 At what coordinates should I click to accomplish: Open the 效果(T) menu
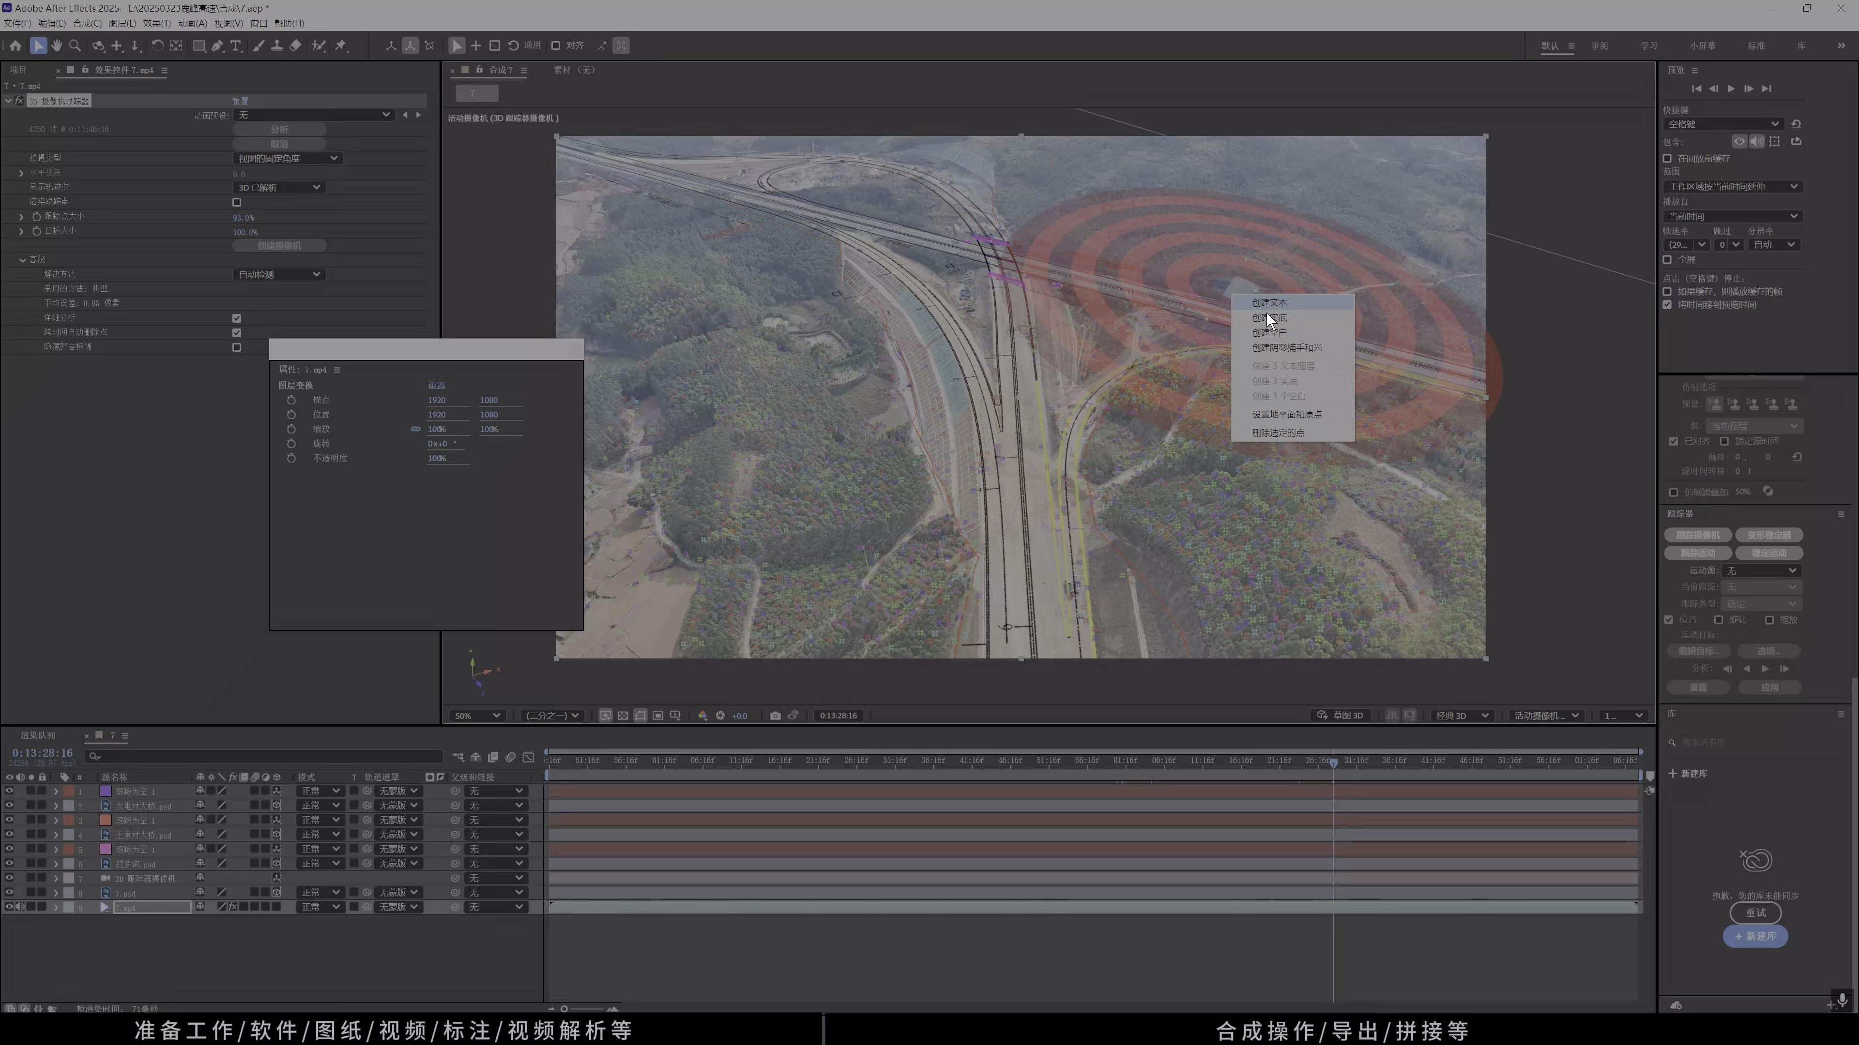[x=156, y=23]
